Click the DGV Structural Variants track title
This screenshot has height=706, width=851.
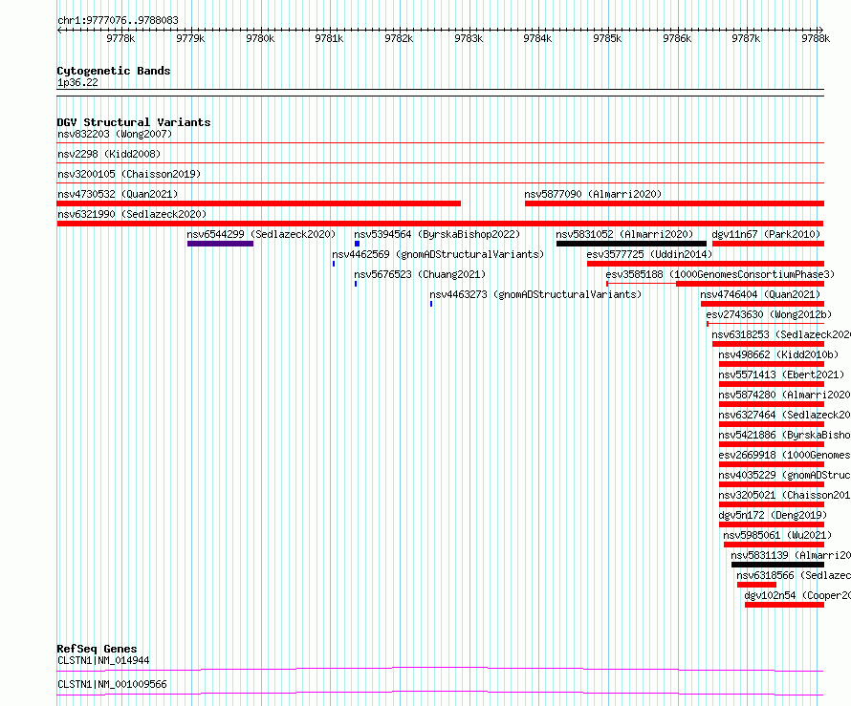(x=134, y=122)
